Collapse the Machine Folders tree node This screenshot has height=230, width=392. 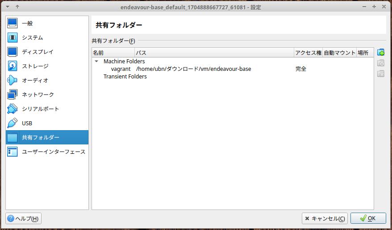96,61
